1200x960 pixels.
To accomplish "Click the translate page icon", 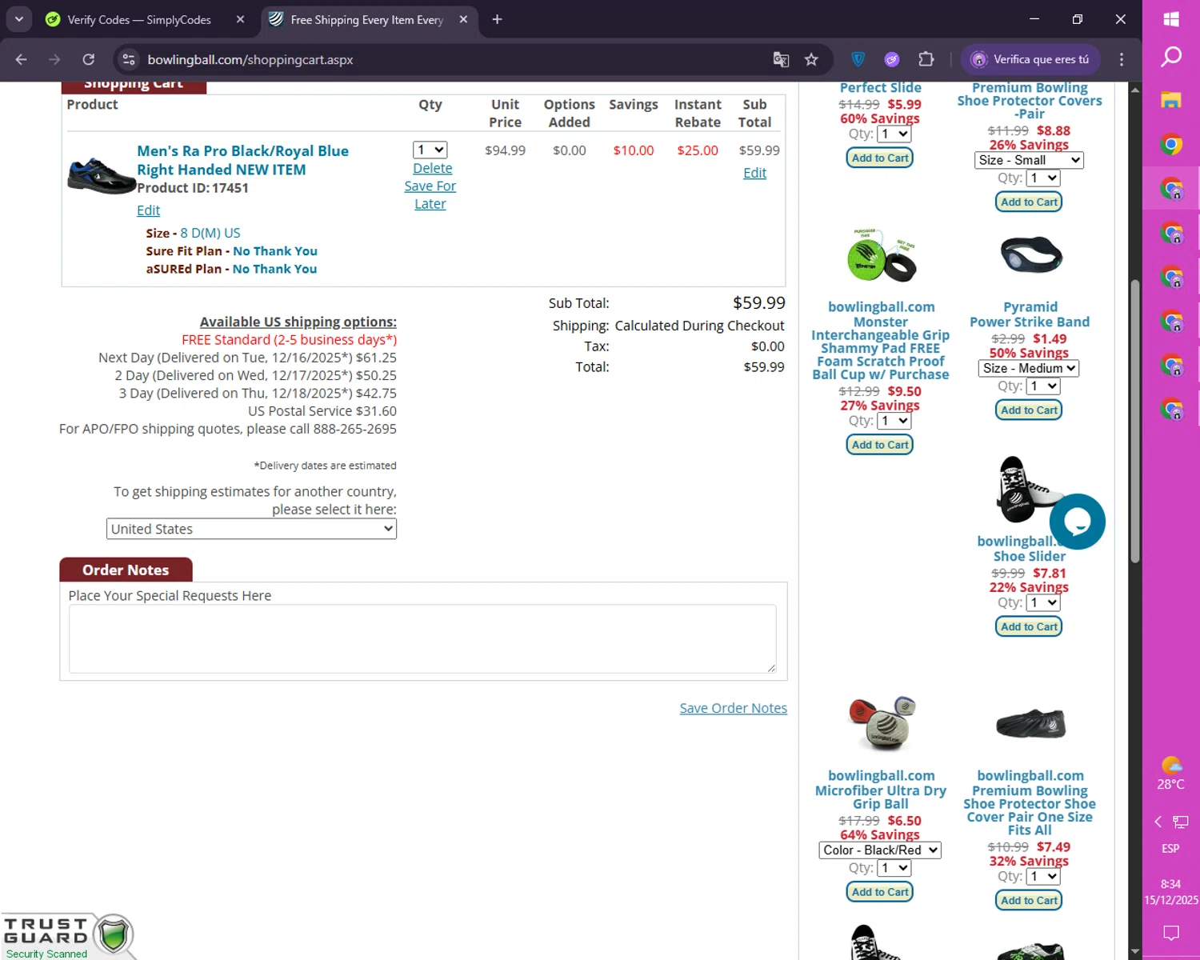I will (781, 59).
